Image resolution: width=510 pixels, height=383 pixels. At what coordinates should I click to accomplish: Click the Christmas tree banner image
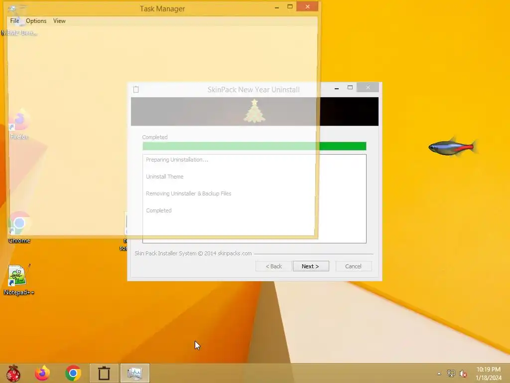[x=255, y=111]
